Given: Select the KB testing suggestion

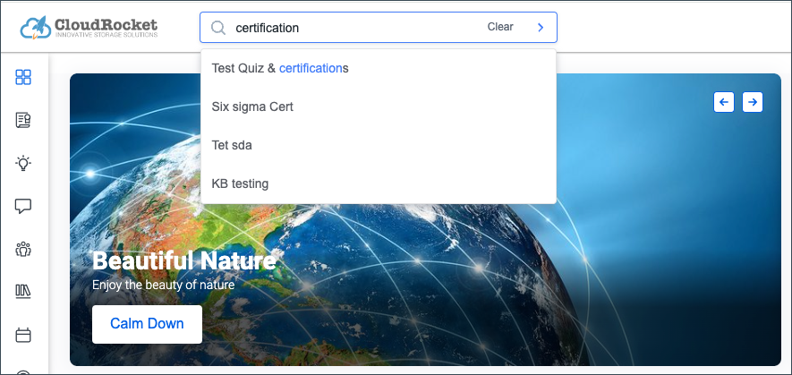Looking at the screenshot, I should click(379, 183).
